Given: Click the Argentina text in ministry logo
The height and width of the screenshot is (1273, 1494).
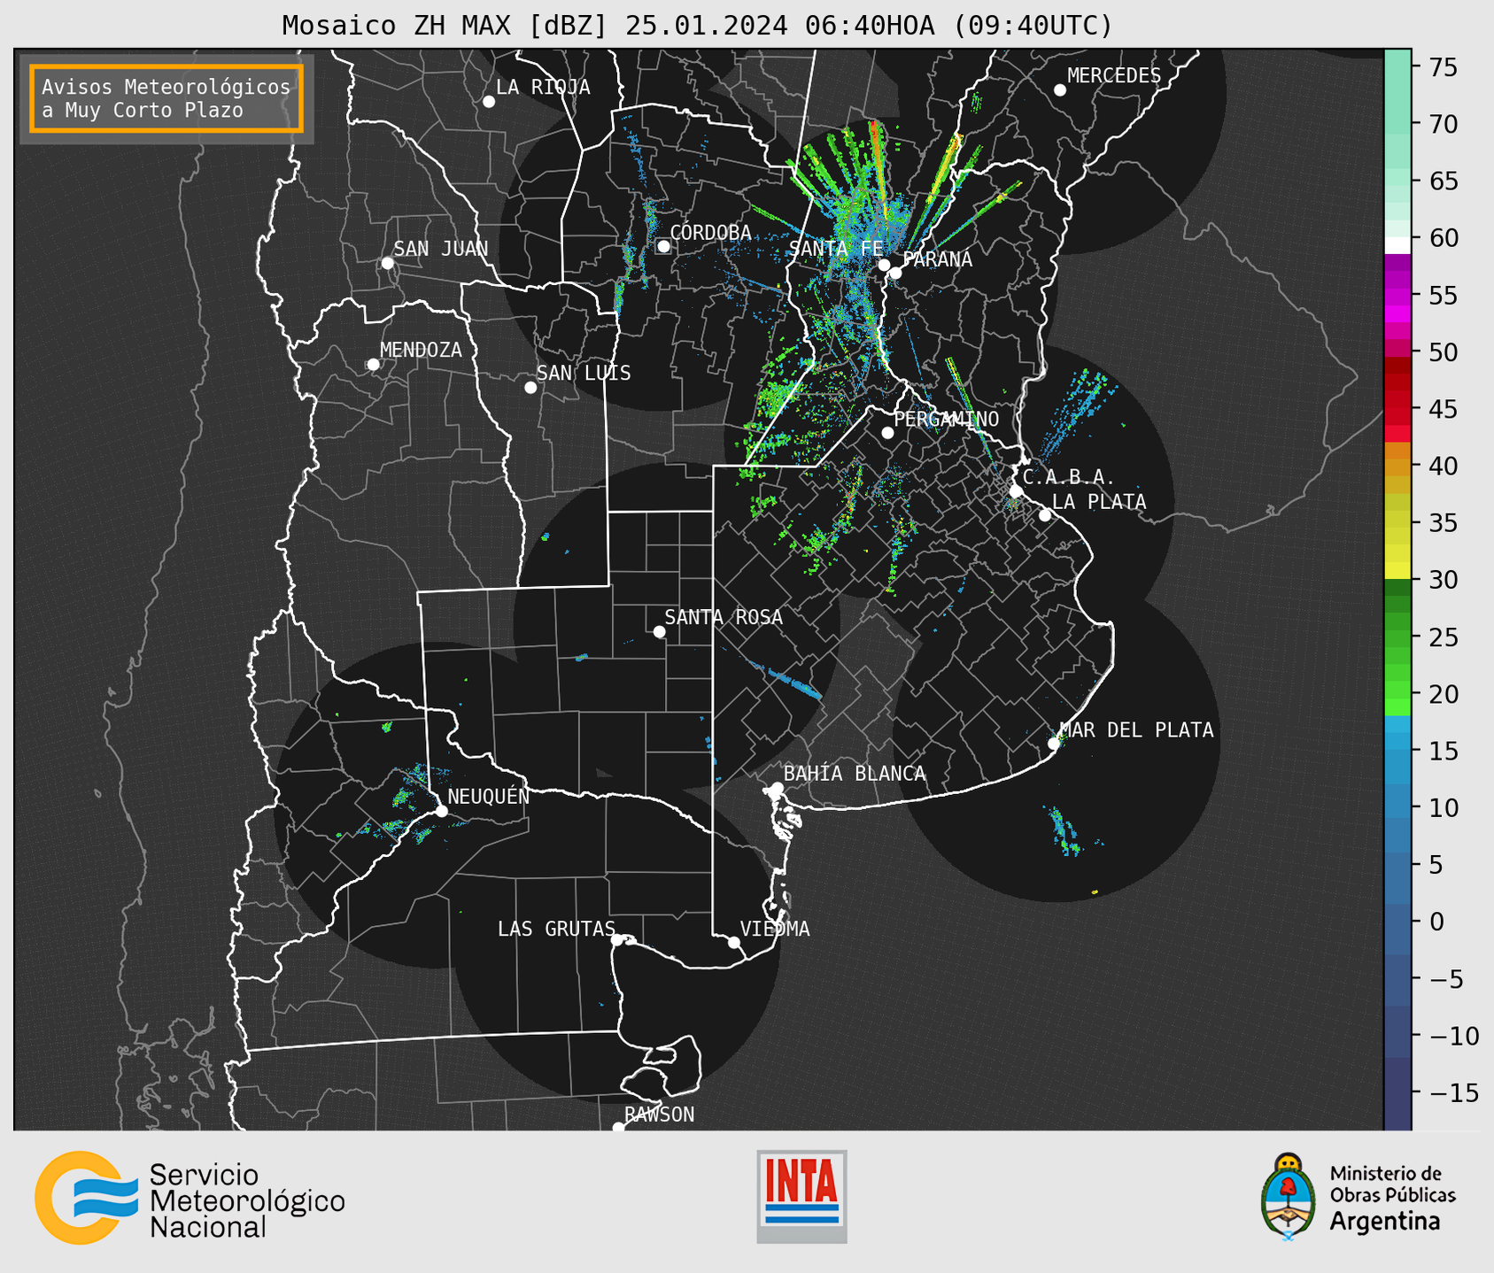Looking at the screenshot, I should [x=1385, y=1223].
